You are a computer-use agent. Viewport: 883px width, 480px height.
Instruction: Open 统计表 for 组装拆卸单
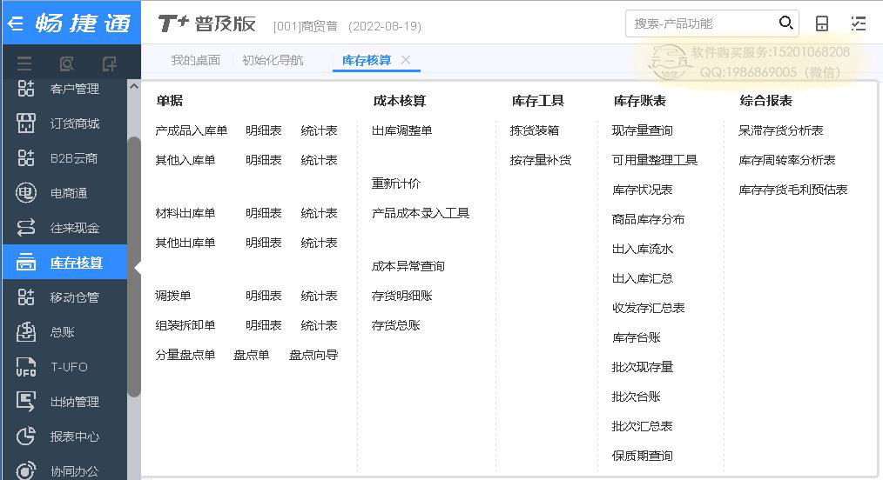[320, 325]
